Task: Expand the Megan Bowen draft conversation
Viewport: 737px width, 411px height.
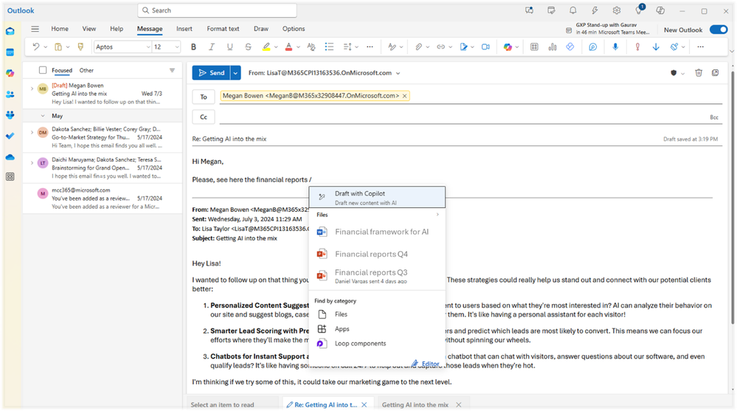Action: click(x=32, y=89)
